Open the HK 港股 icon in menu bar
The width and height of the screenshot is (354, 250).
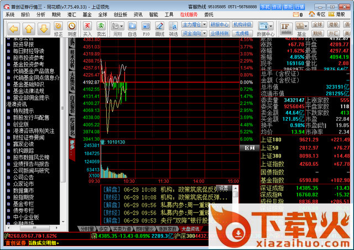pos(331,14)
